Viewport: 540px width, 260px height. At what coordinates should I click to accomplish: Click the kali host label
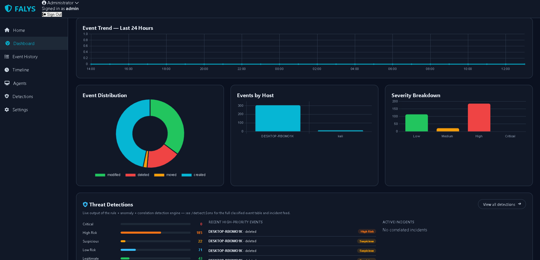pos(340,136)
